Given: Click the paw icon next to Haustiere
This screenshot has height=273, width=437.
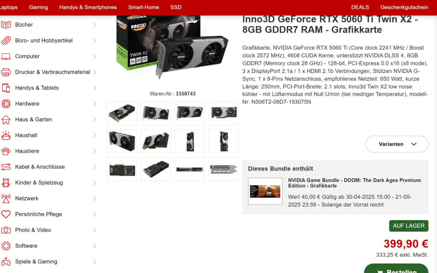Looking at the screenshot, I should click(x=6, y=151).
